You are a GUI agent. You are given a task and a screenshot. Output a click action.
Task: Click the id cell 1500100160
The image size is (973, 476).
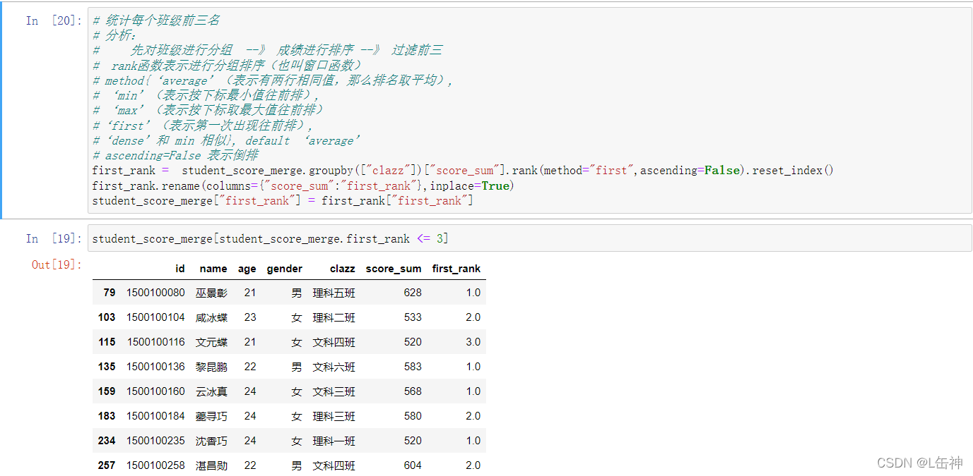click(155, 391)
